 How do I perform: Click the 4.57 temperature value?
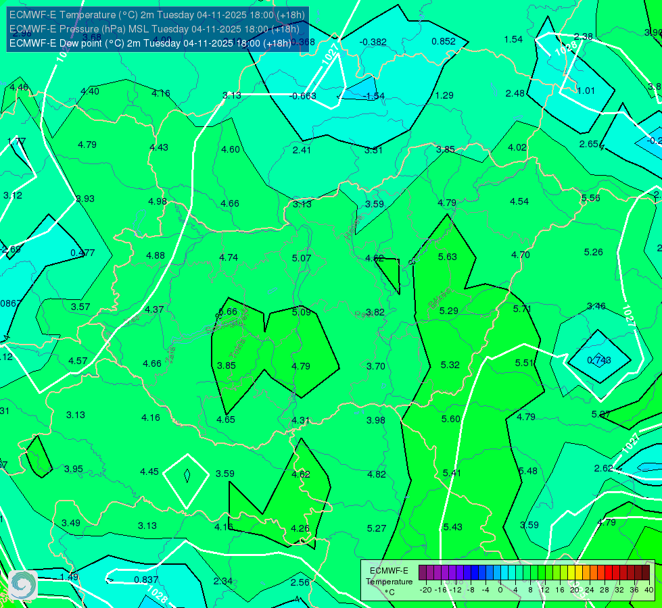[x=78, y=361]
